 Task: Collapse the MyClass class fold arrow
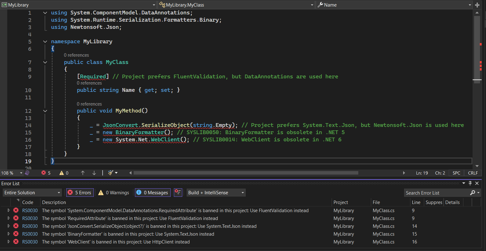coord(45,62)
